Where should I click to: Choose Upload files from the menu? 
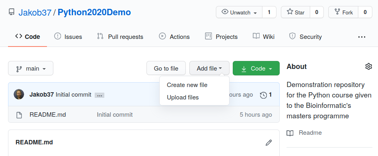183,97
